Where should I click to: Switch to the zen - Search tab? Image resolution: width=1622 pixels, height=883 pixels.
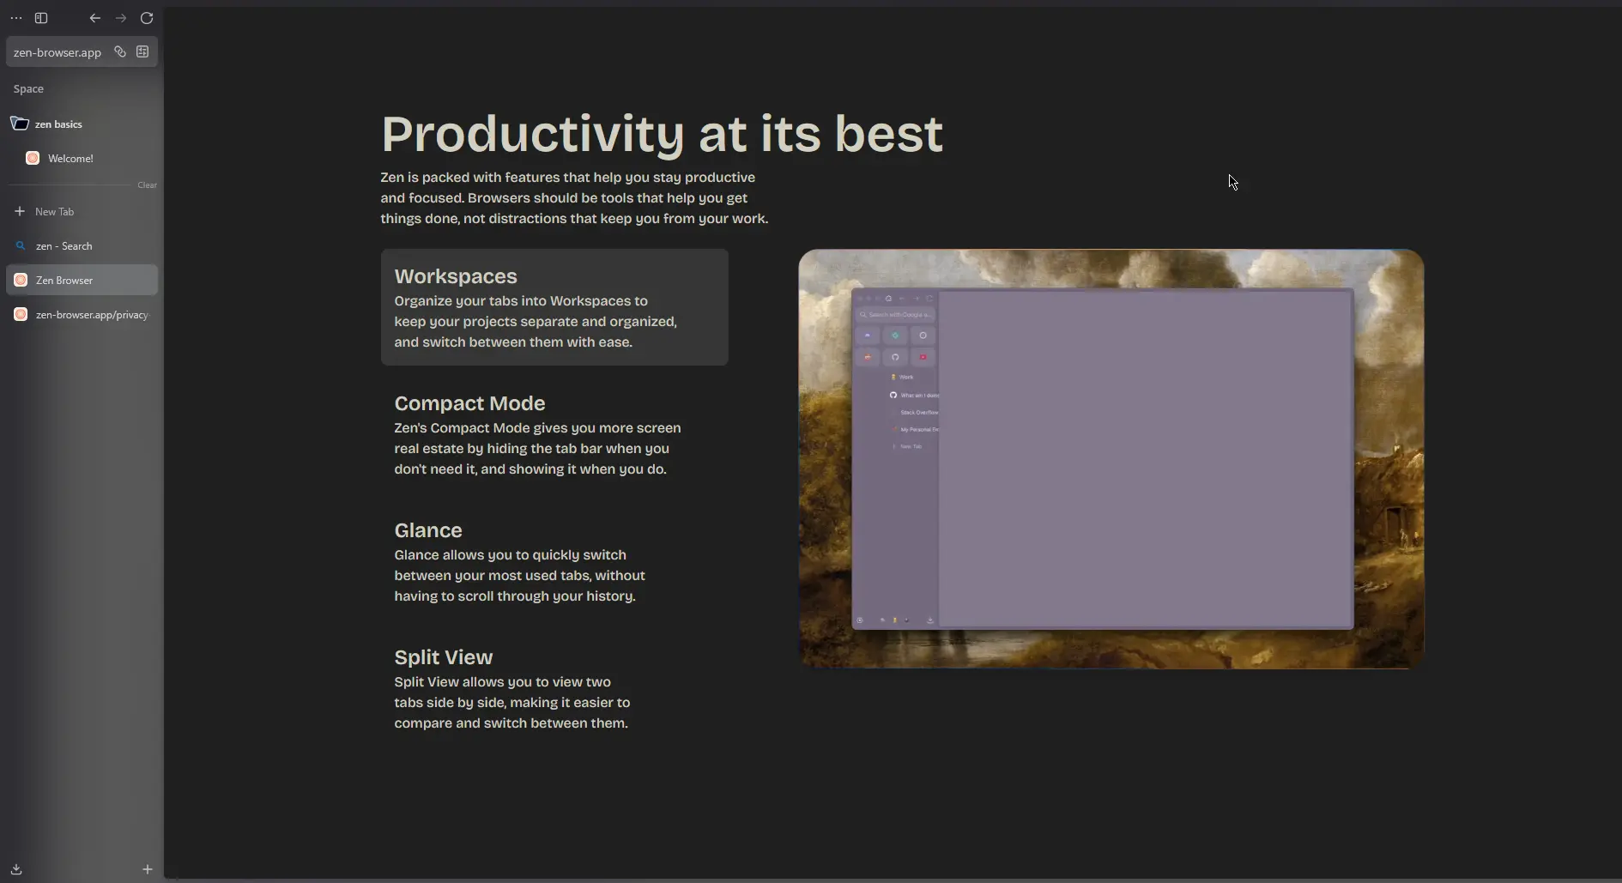(82, 245)
